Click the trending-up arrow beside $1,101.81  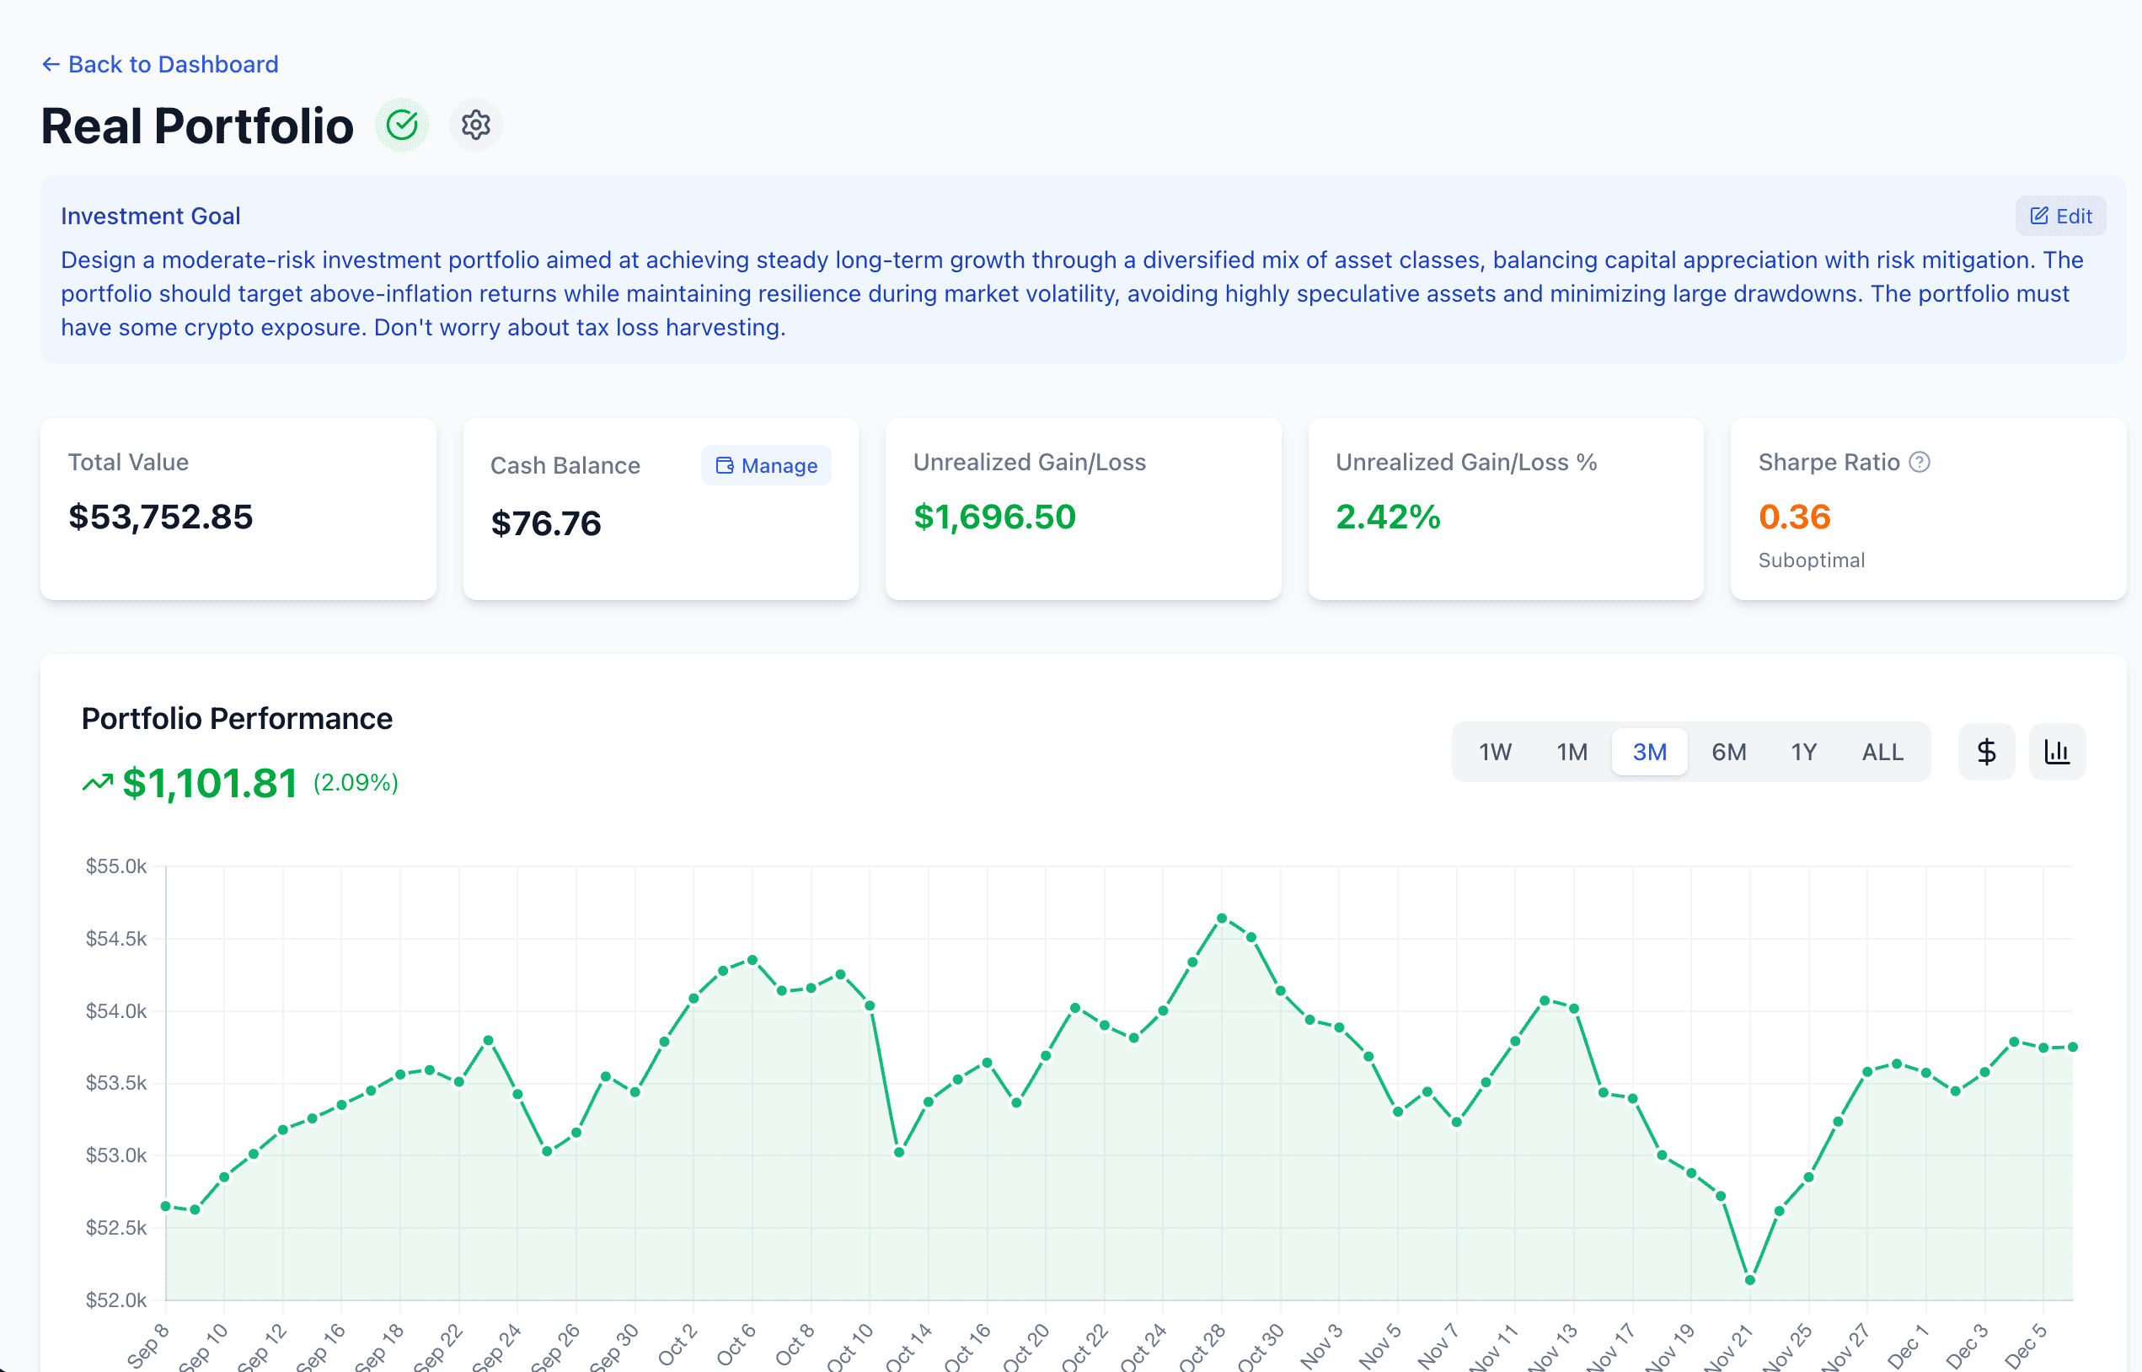[99, 782]
